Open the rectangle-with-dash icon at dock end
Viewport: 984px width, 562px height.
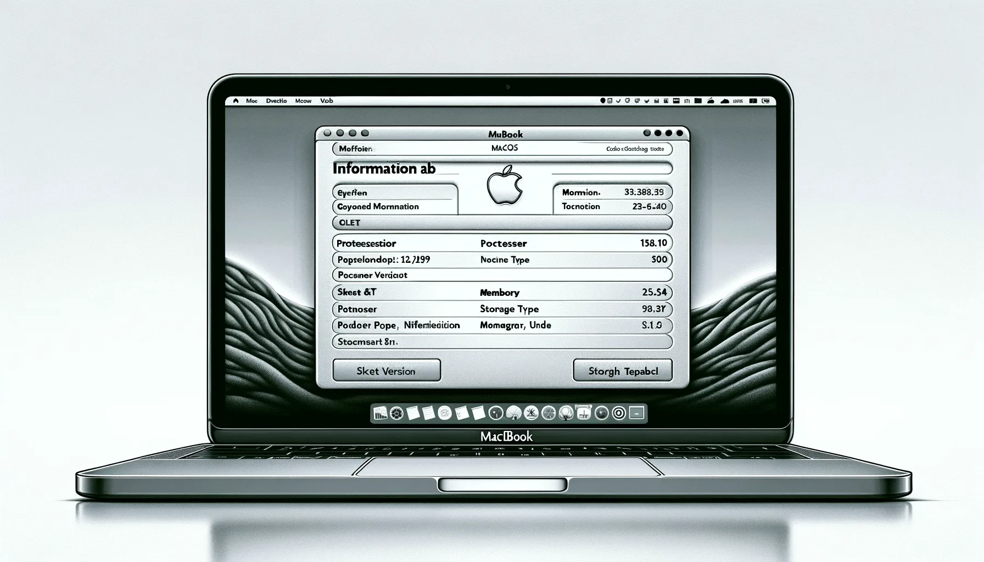636,413
